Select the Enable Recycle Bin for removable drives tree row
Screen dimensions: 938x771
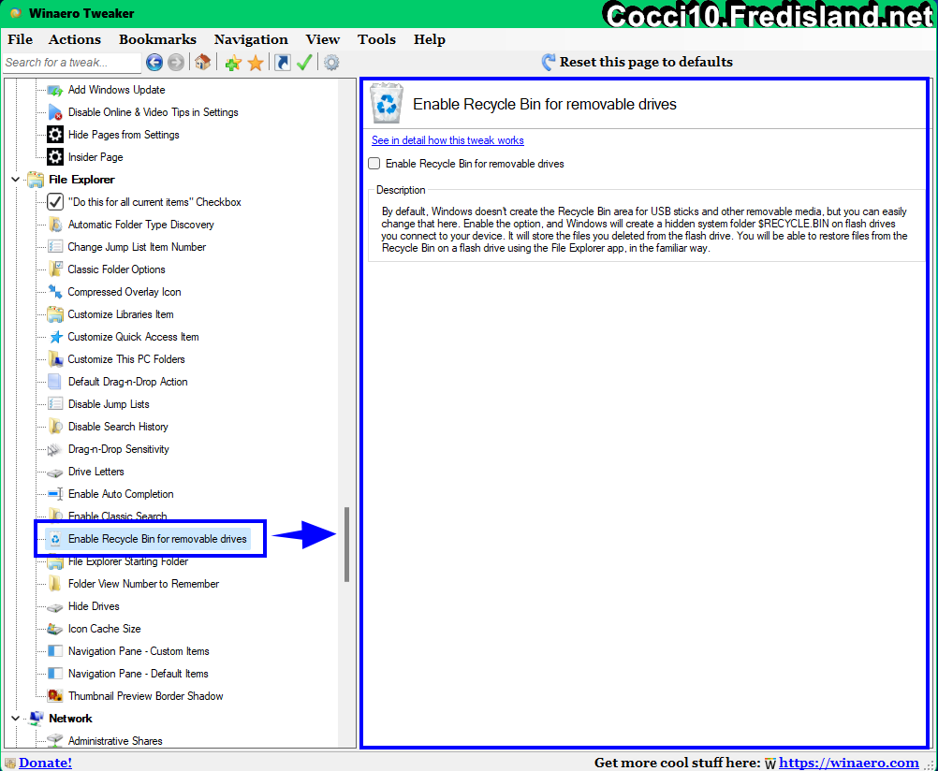click(x=148, y=539)
